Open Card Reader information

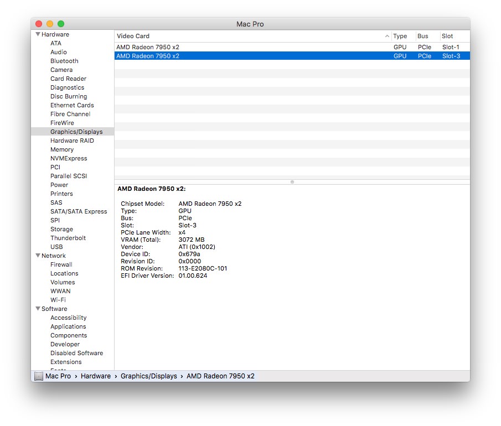coord(69,79)
